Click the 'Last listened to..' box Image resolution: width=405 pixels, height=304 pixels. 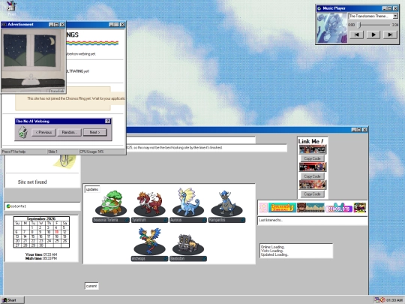[313, 221]
